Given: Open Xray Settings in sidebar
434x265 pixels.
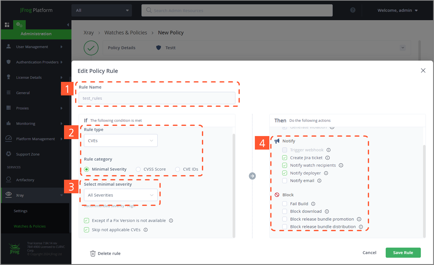Looking at the screenshot, I should (x=21, y=211).
